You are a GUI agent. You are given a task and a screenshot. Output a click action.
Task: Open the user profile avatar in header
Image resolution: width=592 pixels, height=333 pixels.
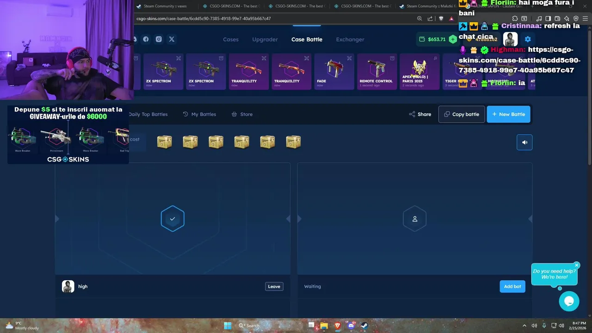(x=511, y=39)
